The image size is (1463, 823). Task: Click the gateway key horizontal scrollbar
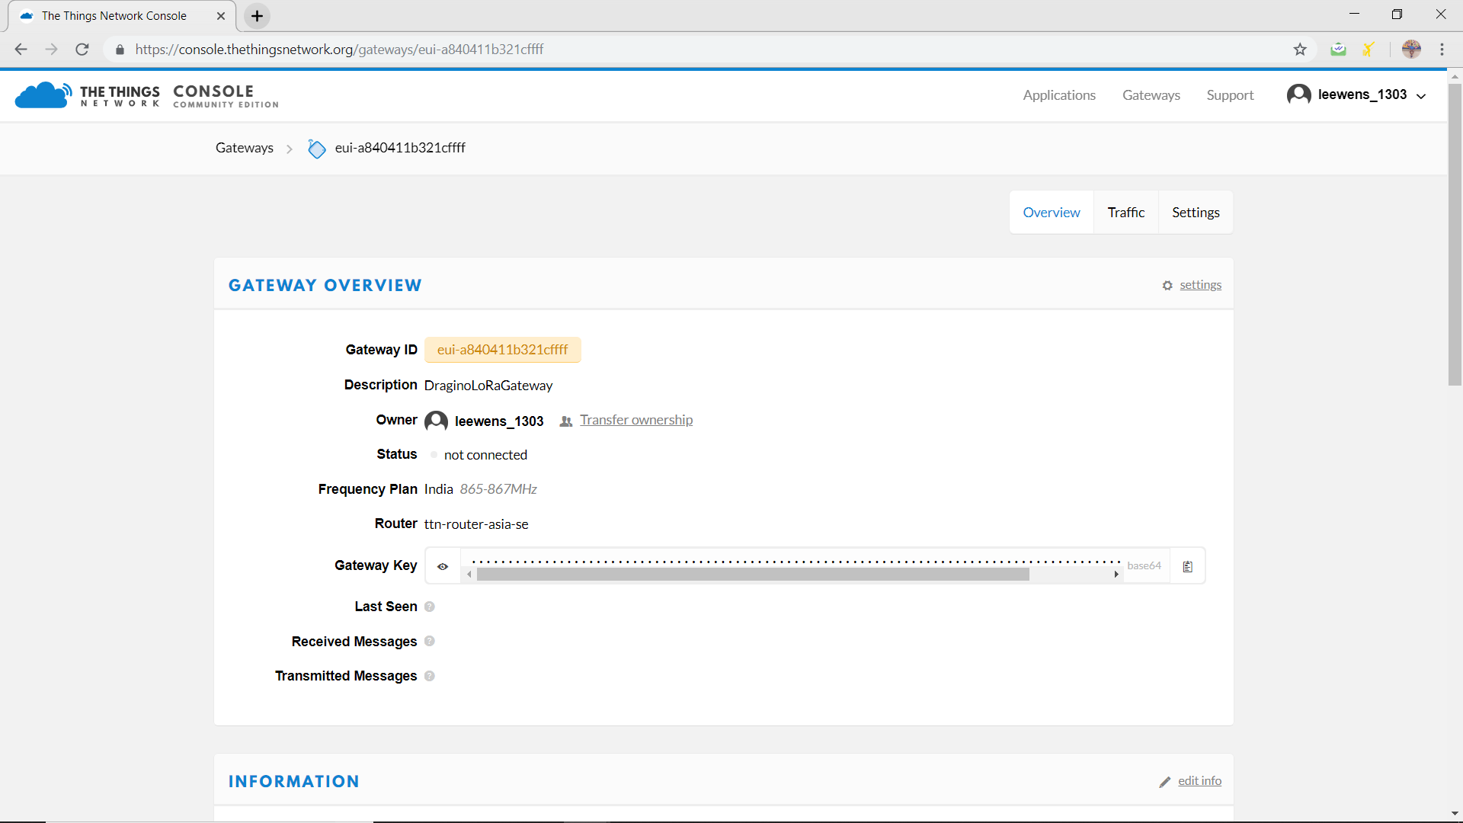pos(753,575)
